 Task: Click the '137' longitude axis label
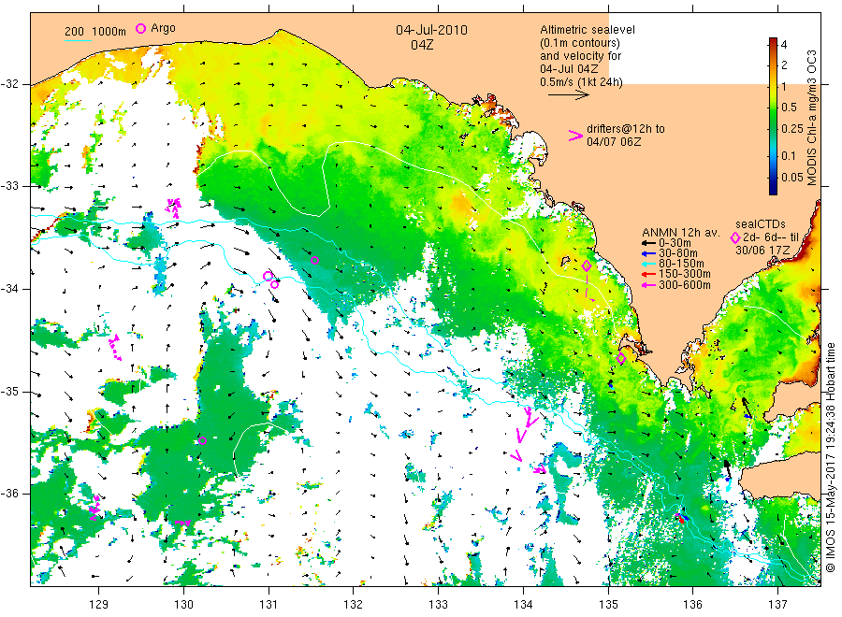click(777, 605)
